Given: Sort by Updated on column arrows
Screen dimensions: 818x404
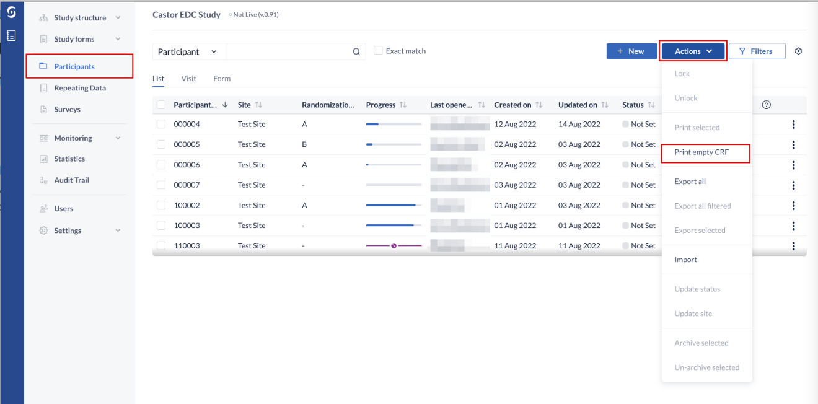Looking at the screenshot, I should click(x=605, y=105).
